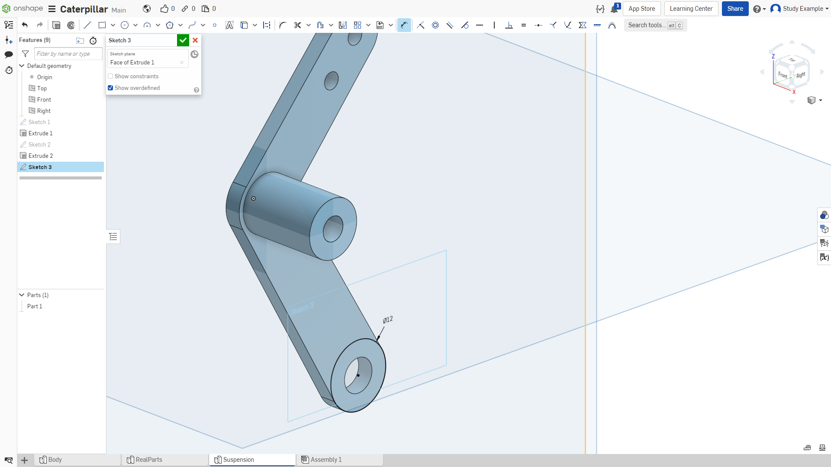831x467 pixels.
Task: Select the Point sketch tool
Action: click(215, 25)
